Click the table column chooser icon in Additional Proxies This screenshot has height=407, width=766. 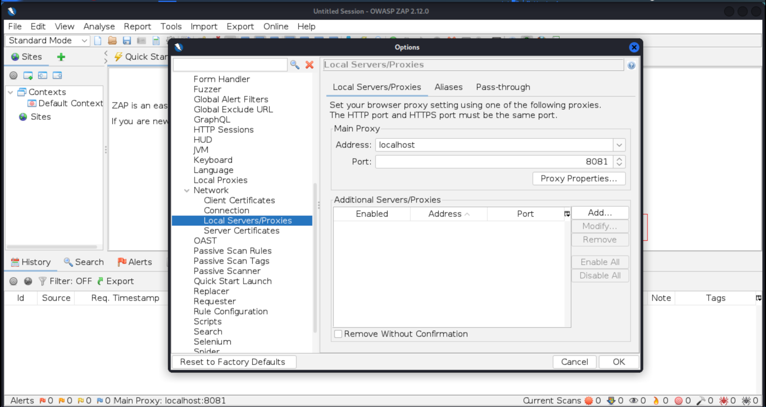click(x=567, y=214)
